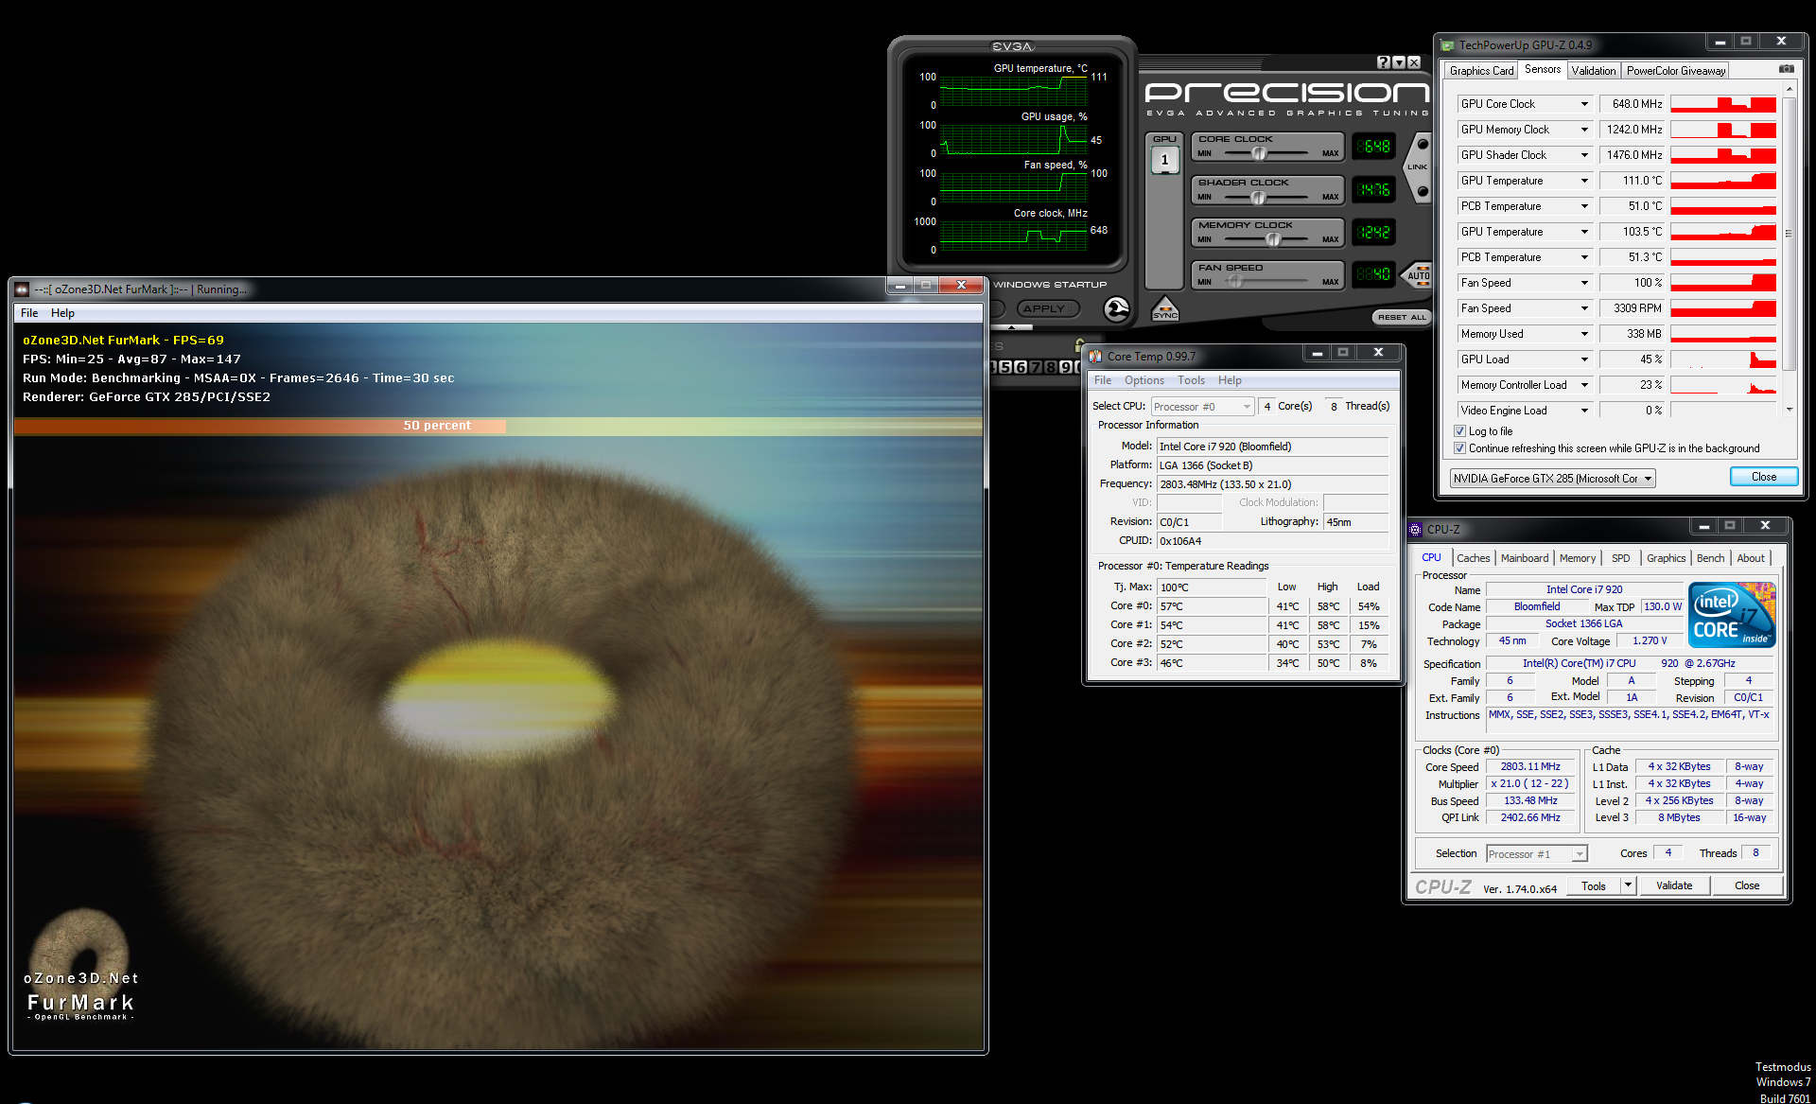Click GPU-Z camera screenshot icon
This screenshot has width=1816, height=1104.
[1786, 69]
